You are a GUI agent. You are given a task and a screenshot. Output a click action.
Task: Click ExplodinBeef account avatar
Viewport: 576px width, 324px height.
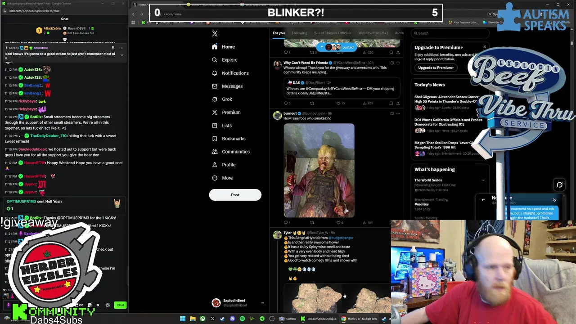coord(216,303)
